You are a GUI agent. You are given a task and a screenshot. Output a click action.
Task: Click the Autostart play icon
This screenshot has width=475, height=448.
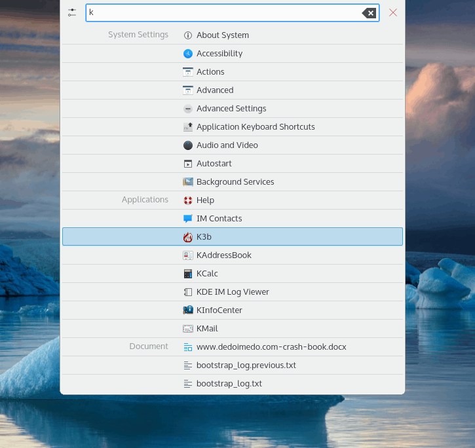coord(188,164)
